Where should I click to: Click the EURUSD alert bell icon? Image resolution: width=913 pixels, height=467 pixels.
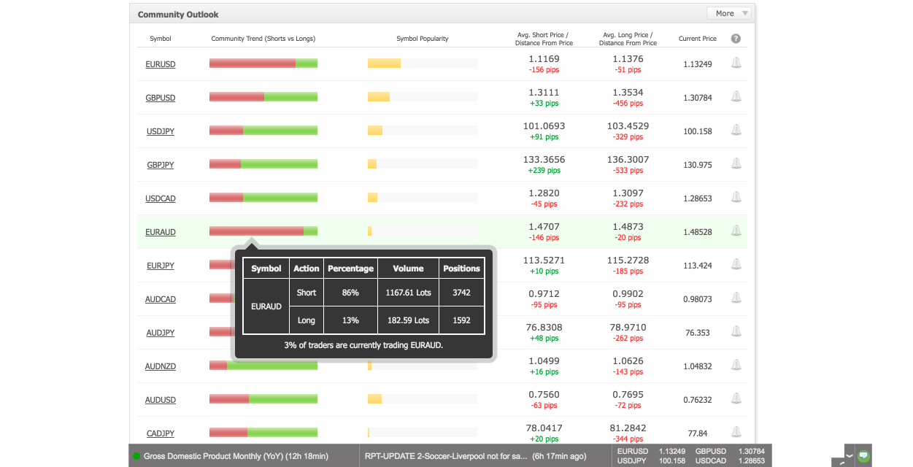tap(736, 63)
